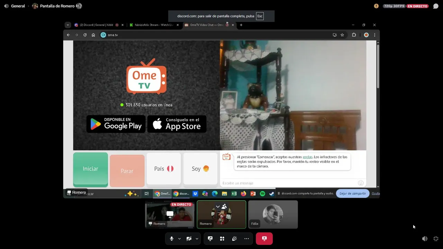Click the OmeTV logo on the start panel
Screen dimensions: 443x249
(146, 77)
